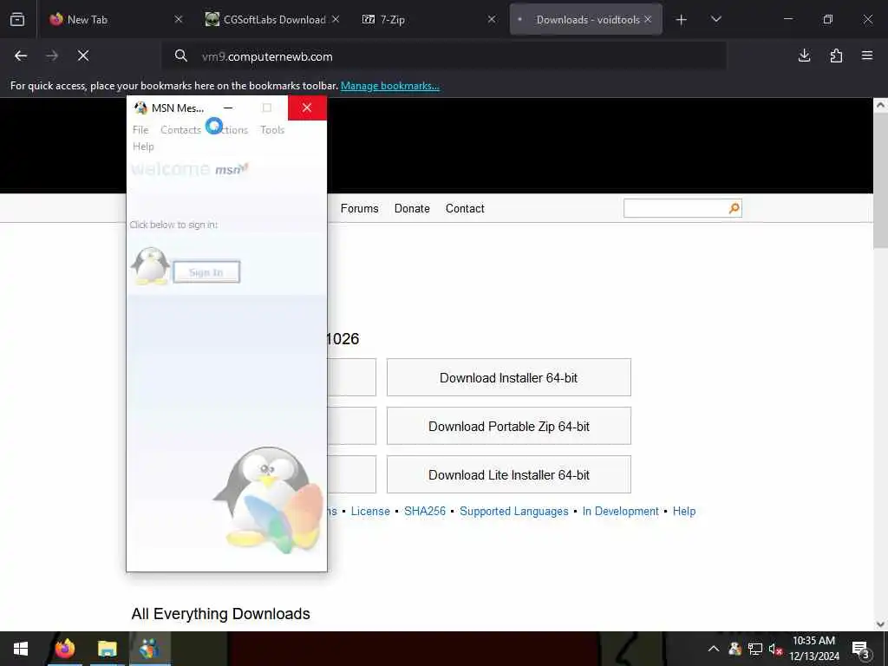This screenshot has height=666, width=888.
Task: Open the In Development link
Action: (621, 511)
